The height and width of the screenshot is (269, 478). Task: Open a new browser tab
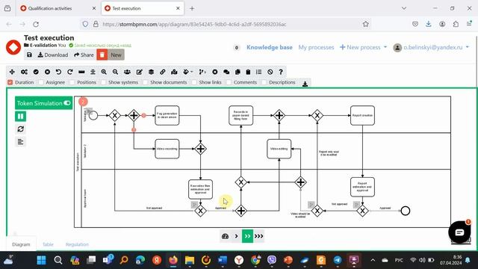(x=192, y=8)
